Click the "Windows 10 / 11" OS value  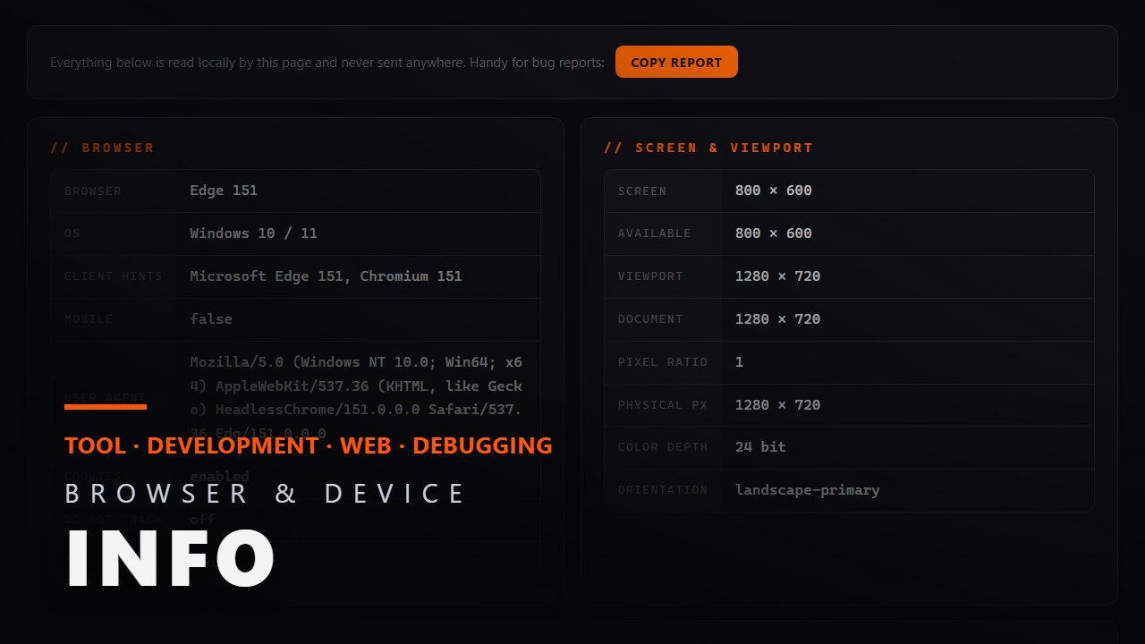coord(253,233)
